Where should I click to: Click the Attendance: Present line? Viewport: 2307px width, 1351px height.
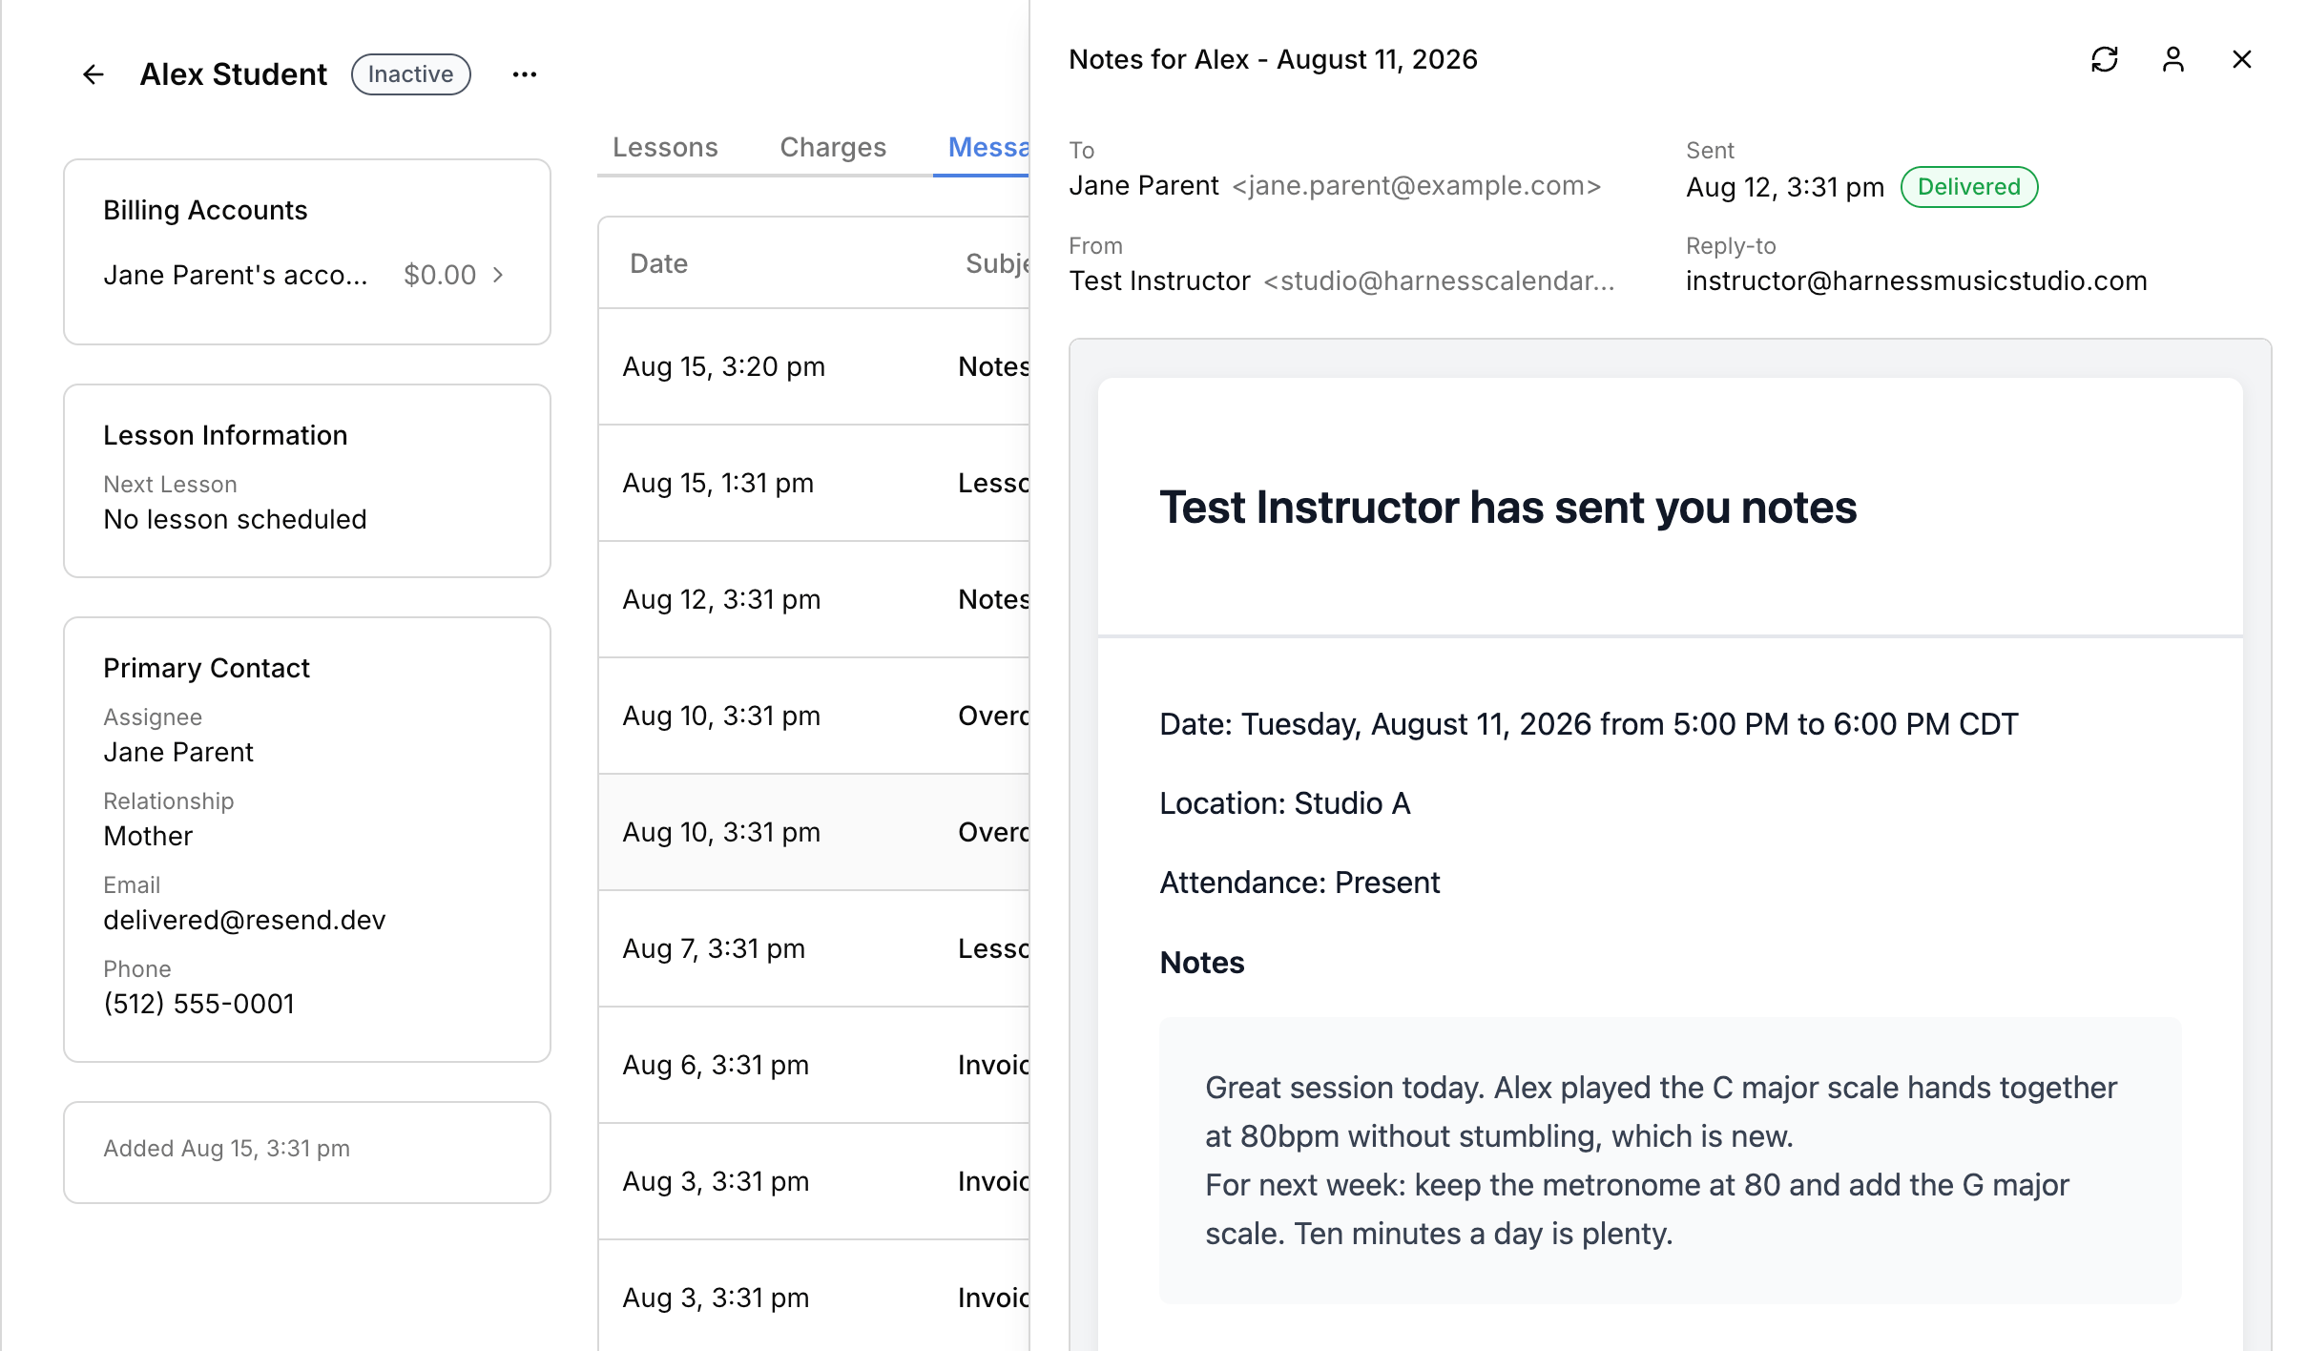coord(1299,883)
